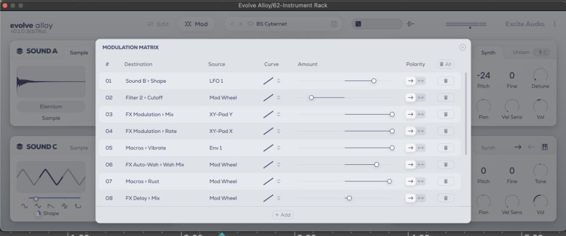Click the Add modulation button
566x236 pixels.
point(282,214)
